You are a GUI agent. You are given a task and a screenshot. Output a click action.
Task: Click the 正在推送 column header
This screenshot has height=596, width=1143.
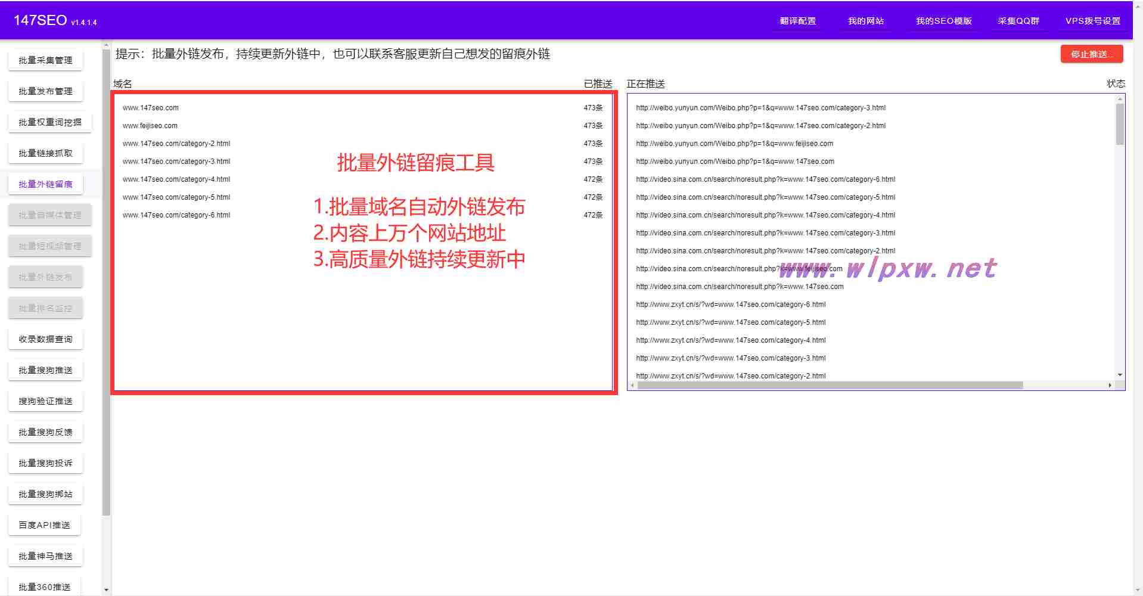(x=645, y=84)
